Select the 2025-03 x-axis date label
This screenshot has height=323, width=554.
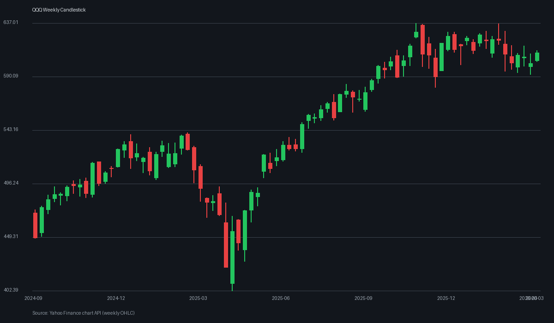(198, 299)
